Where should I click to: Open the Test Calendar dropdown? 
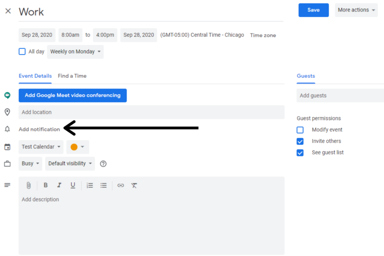click(41, 147)
